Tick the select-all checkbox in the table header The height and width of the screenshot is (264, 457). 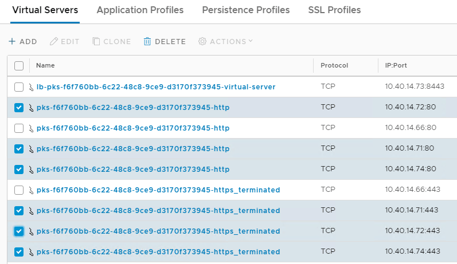(19, 66)
